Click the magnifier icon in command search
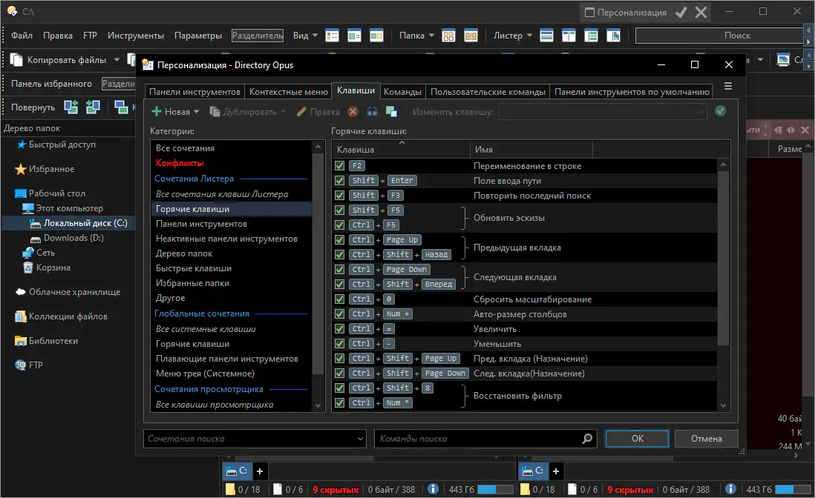 (x=588, y=439)
